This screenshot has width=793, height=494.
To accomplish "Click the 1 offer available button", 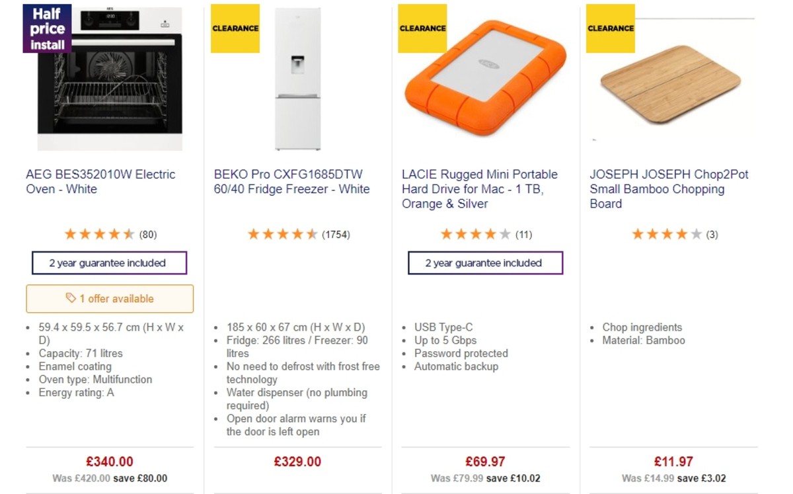I will click(x=109, y=299).
